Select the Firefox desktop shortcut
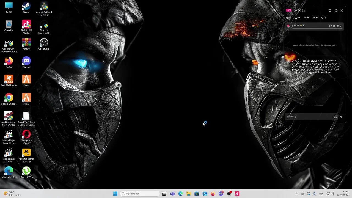 (9, 62)
